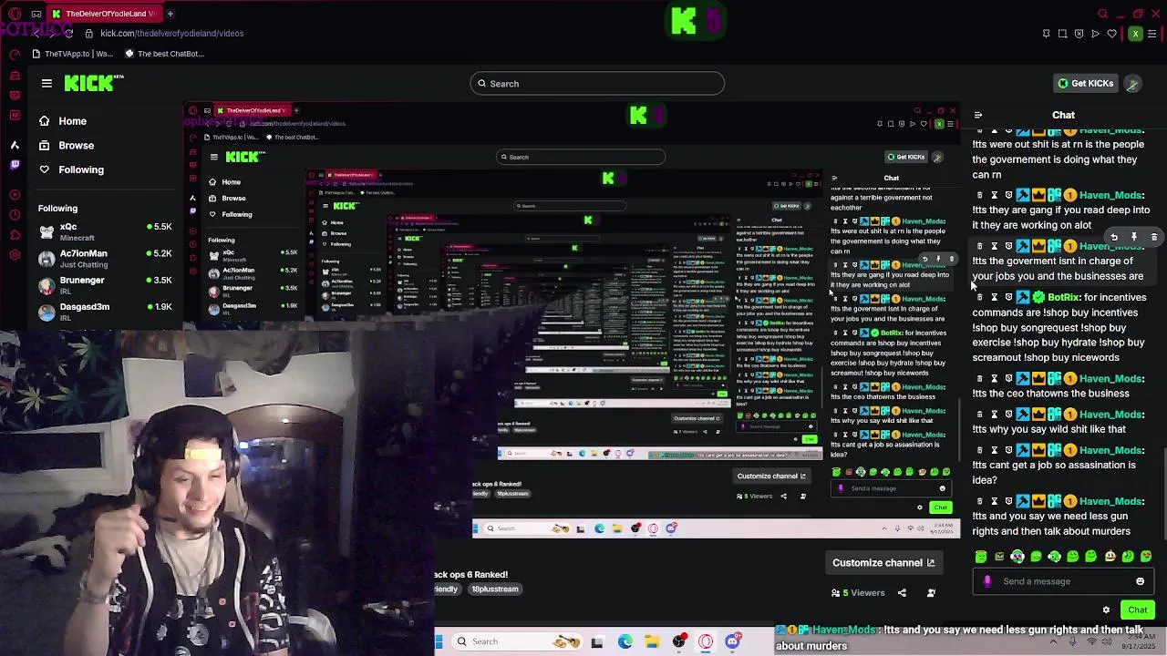Collapse the chat panel using the arrow icon
The image size is (1167, 656).
978,116
